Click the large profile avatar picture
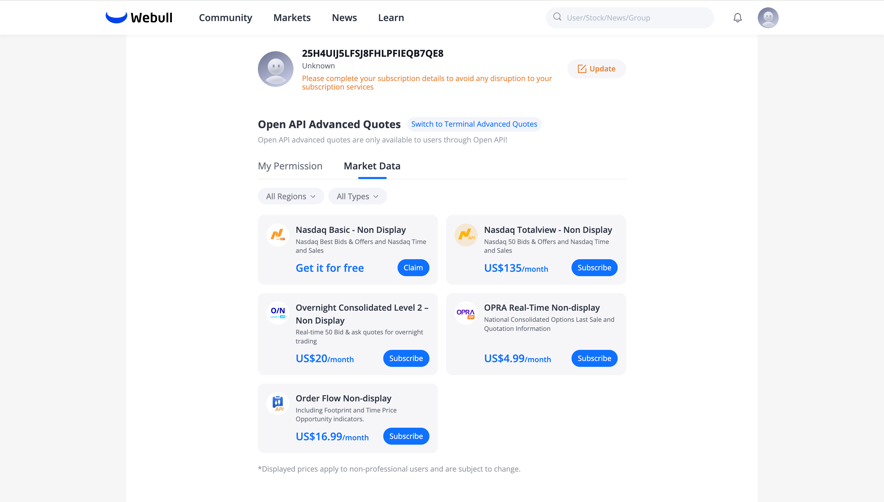This screenshot has height=502, width=884. [276, 69]
